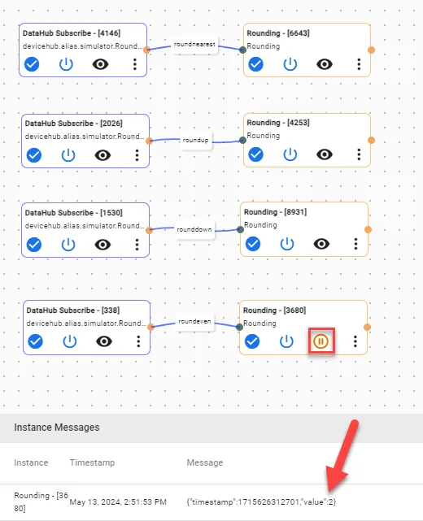This screenshot has width=423, height=521.
Task: Toggle eye icon on DataHub Subscribe [4146]
Action: click(x=100, y=64)
